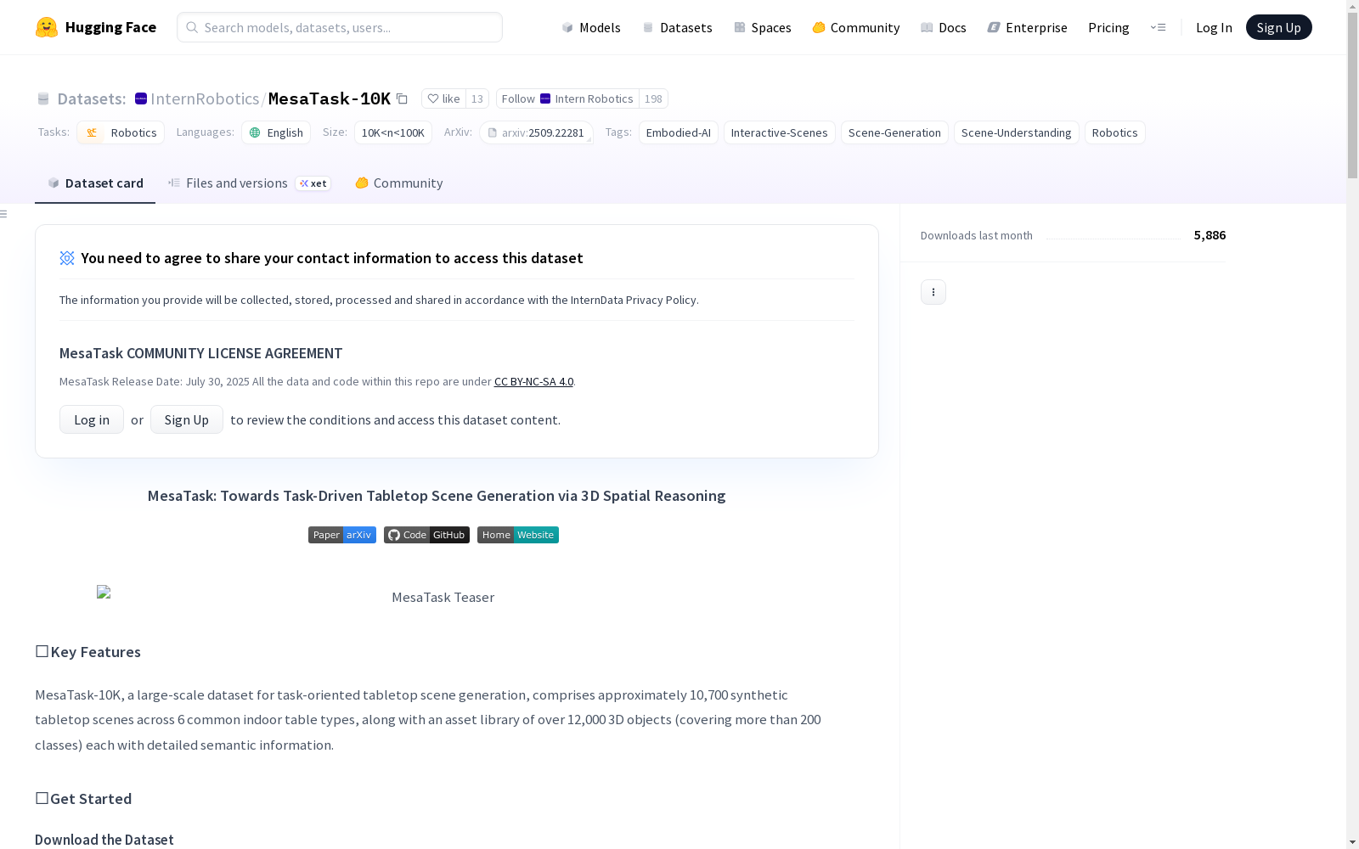Click the Interactive-Scenes tag
This screenshot has width=1359, height=849.
tap(780, 132)
